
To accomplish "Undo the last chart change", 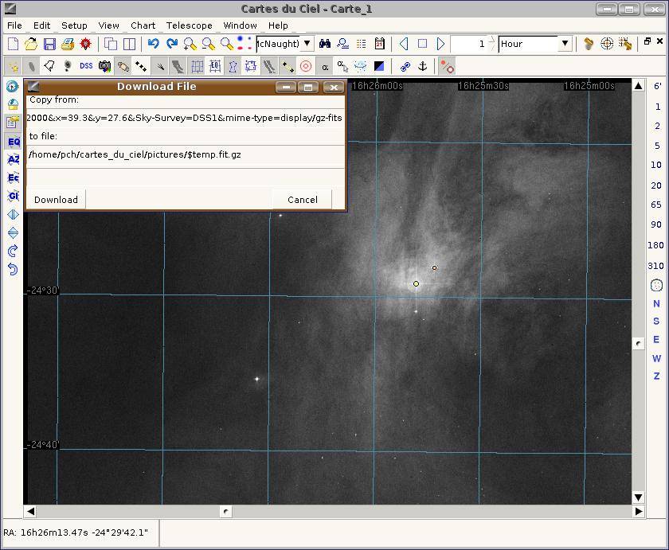I will [x=153, y=44].
